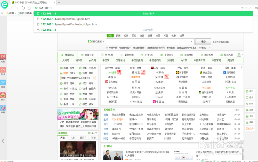Click the share icon in address bar
258x162 pixels.
pos(242,8)
